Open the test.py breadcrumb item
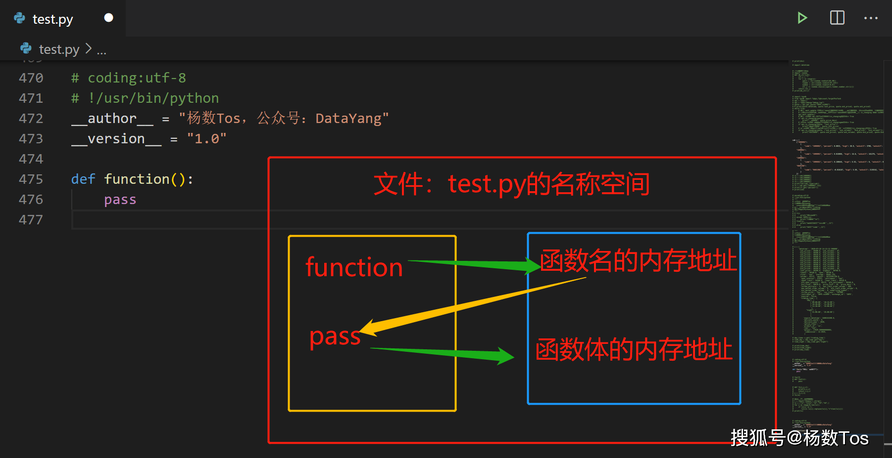This screenshot has width=892, height=458. (59, 49)
